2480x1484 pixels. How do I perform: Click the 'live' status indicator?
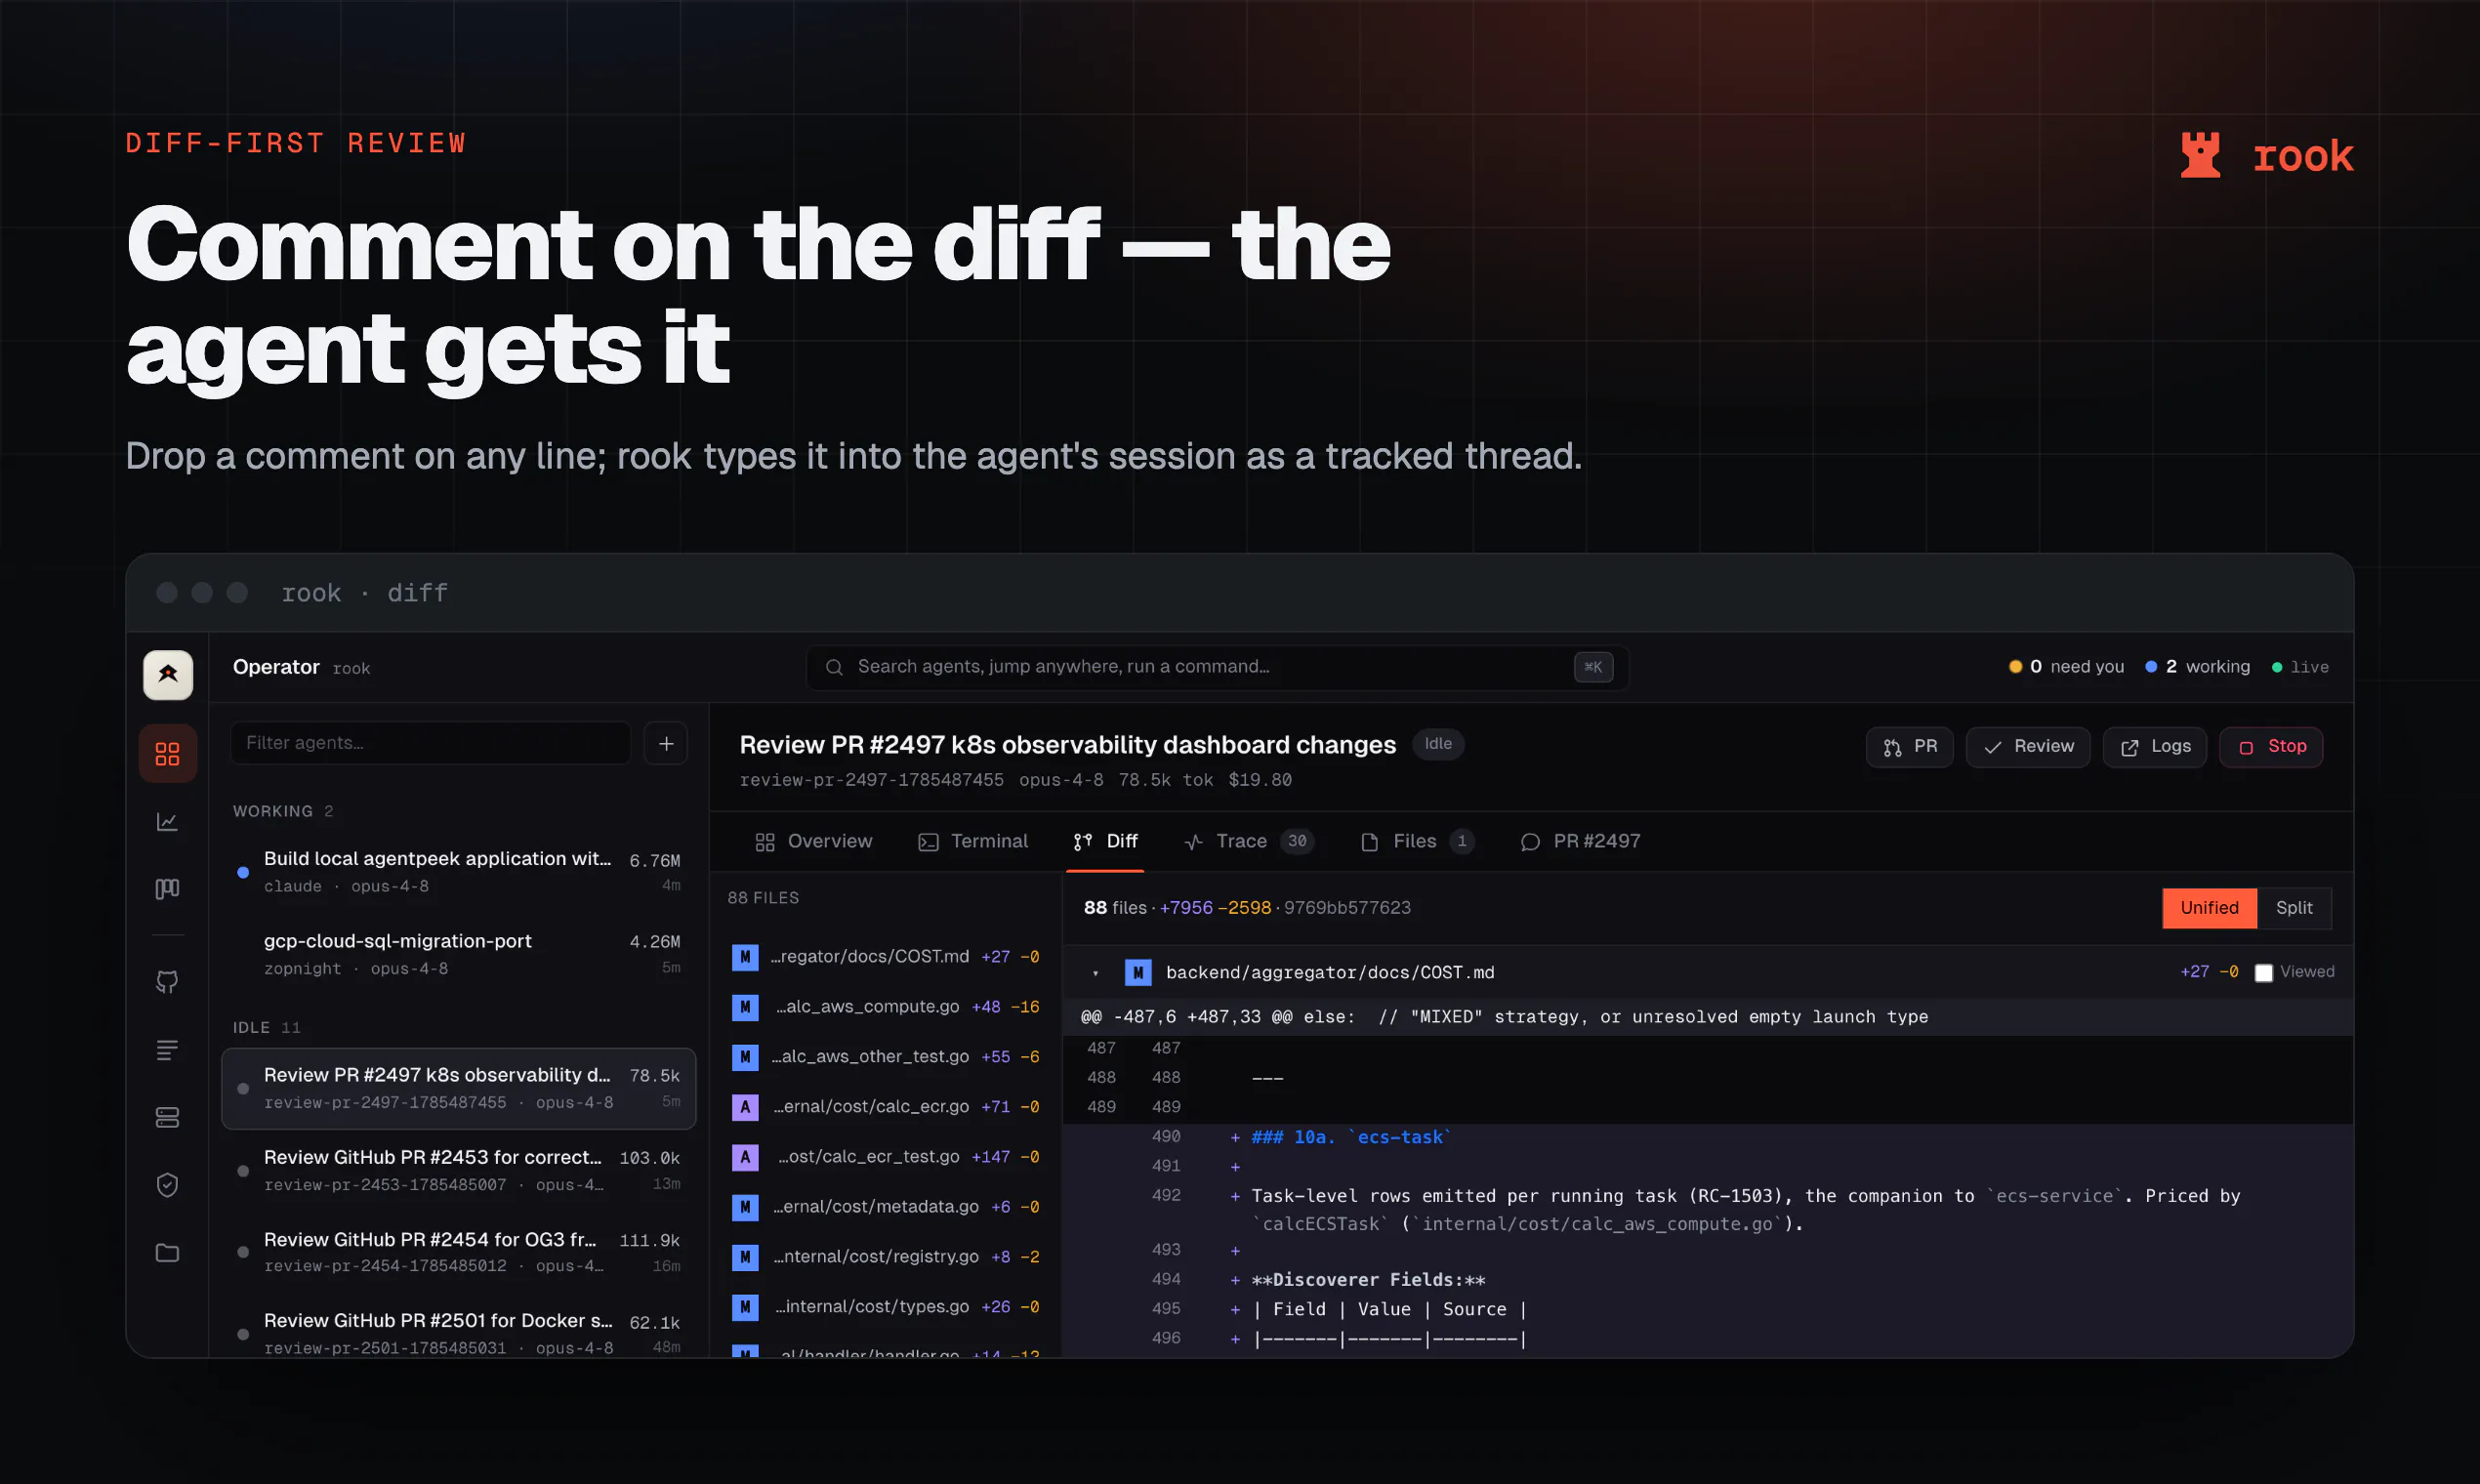[x=2300, y=667]
